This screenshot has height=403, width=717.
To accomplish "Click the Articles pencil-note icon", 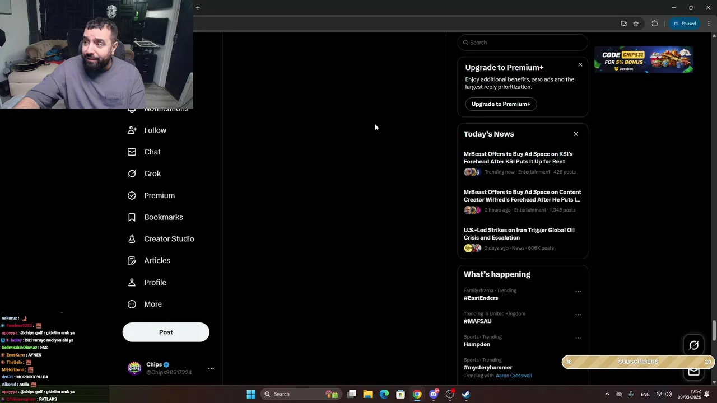I will pyautogui.click(x=132, y=260).
